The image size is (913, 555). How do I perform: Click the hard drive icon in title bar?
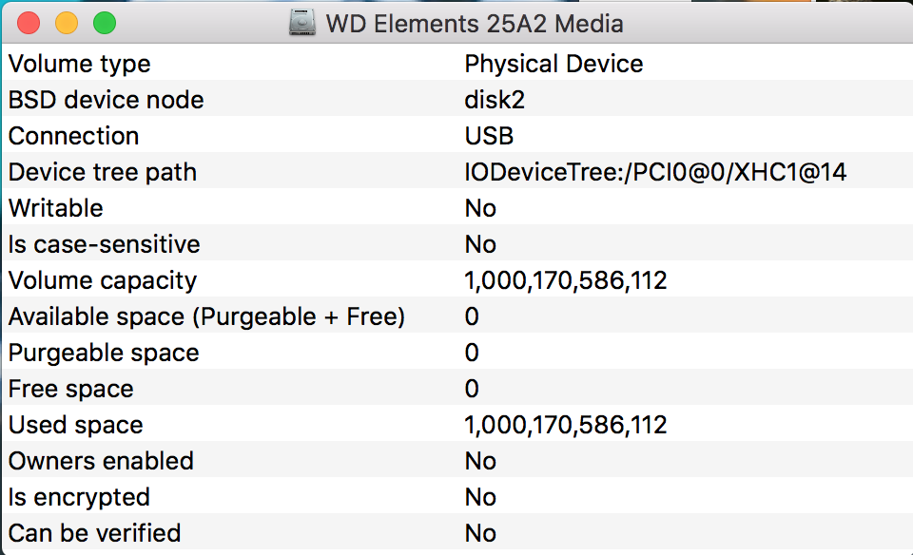[x=302, y=23]
